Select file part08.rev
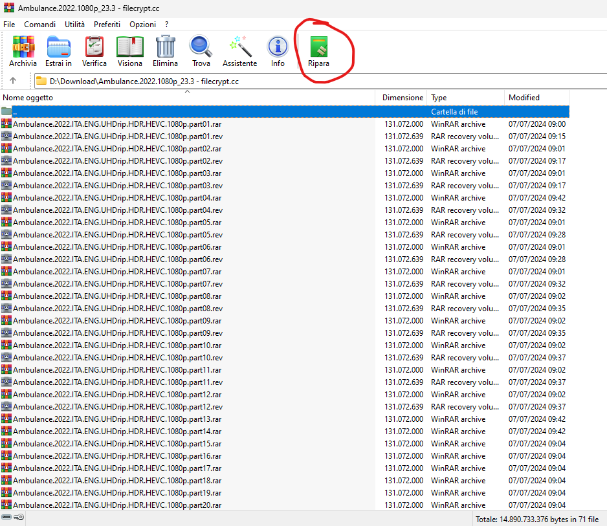Screen dimensions: 607x526 285,309
